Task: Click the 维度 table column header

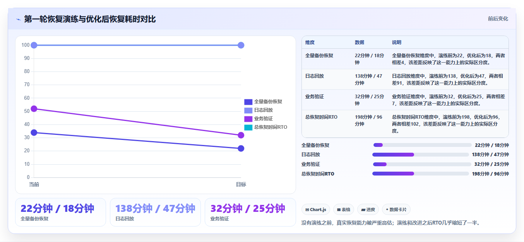Action: pyautogui.click(x=310, y=42)
